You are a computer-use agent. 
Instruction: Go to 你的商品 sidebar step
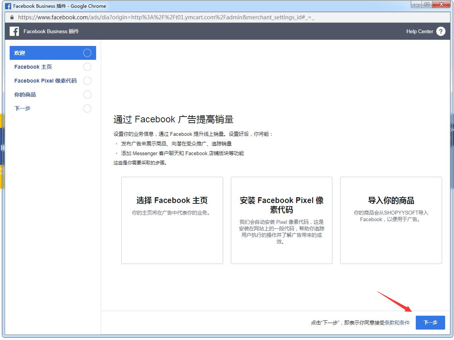[x=25, y=95]
